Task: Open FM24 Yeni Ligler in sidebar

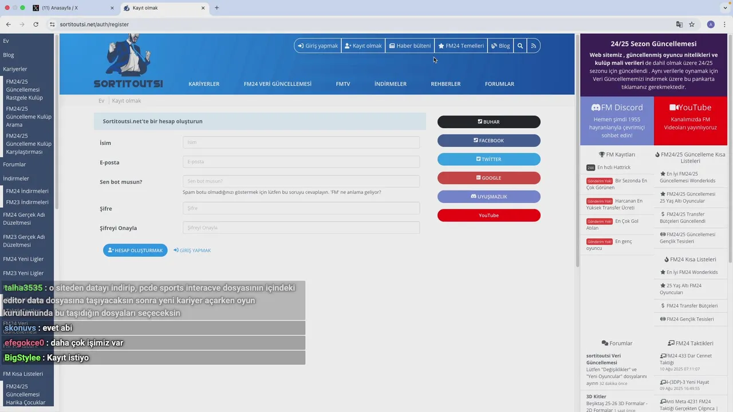Action: (23, 259)
